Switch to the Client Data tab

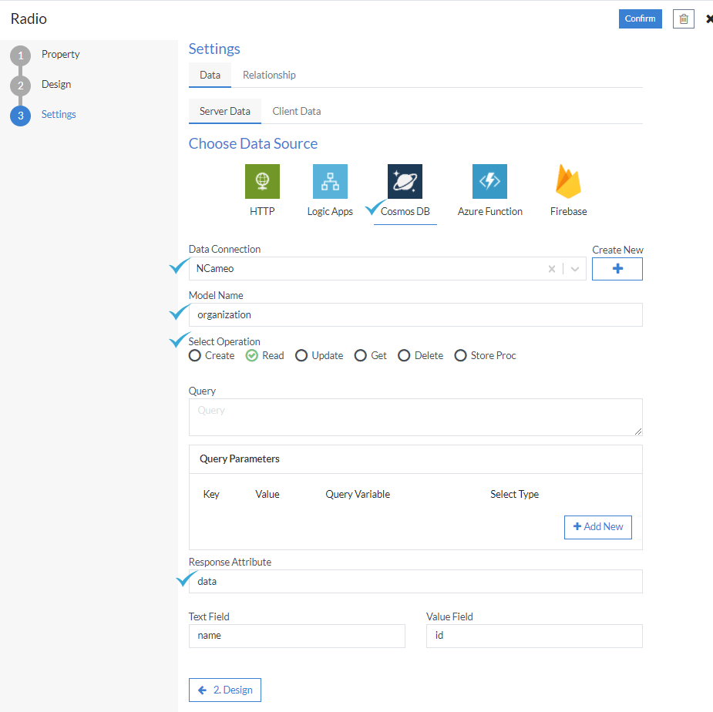pos(296,111)
